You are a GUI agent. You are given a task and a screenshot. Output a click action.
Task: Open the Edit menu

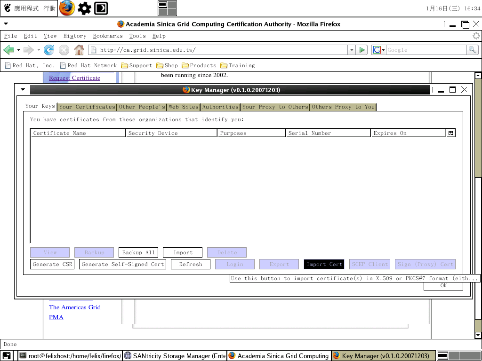point(31,36)
